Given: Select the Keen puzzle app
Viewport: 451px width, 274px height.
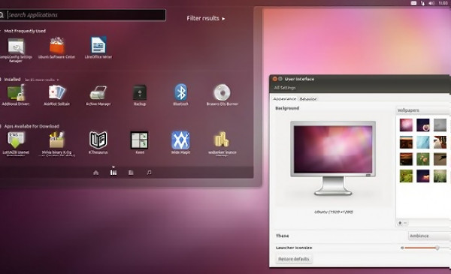Looking at the screenshot, I should [x=140, y=140].
